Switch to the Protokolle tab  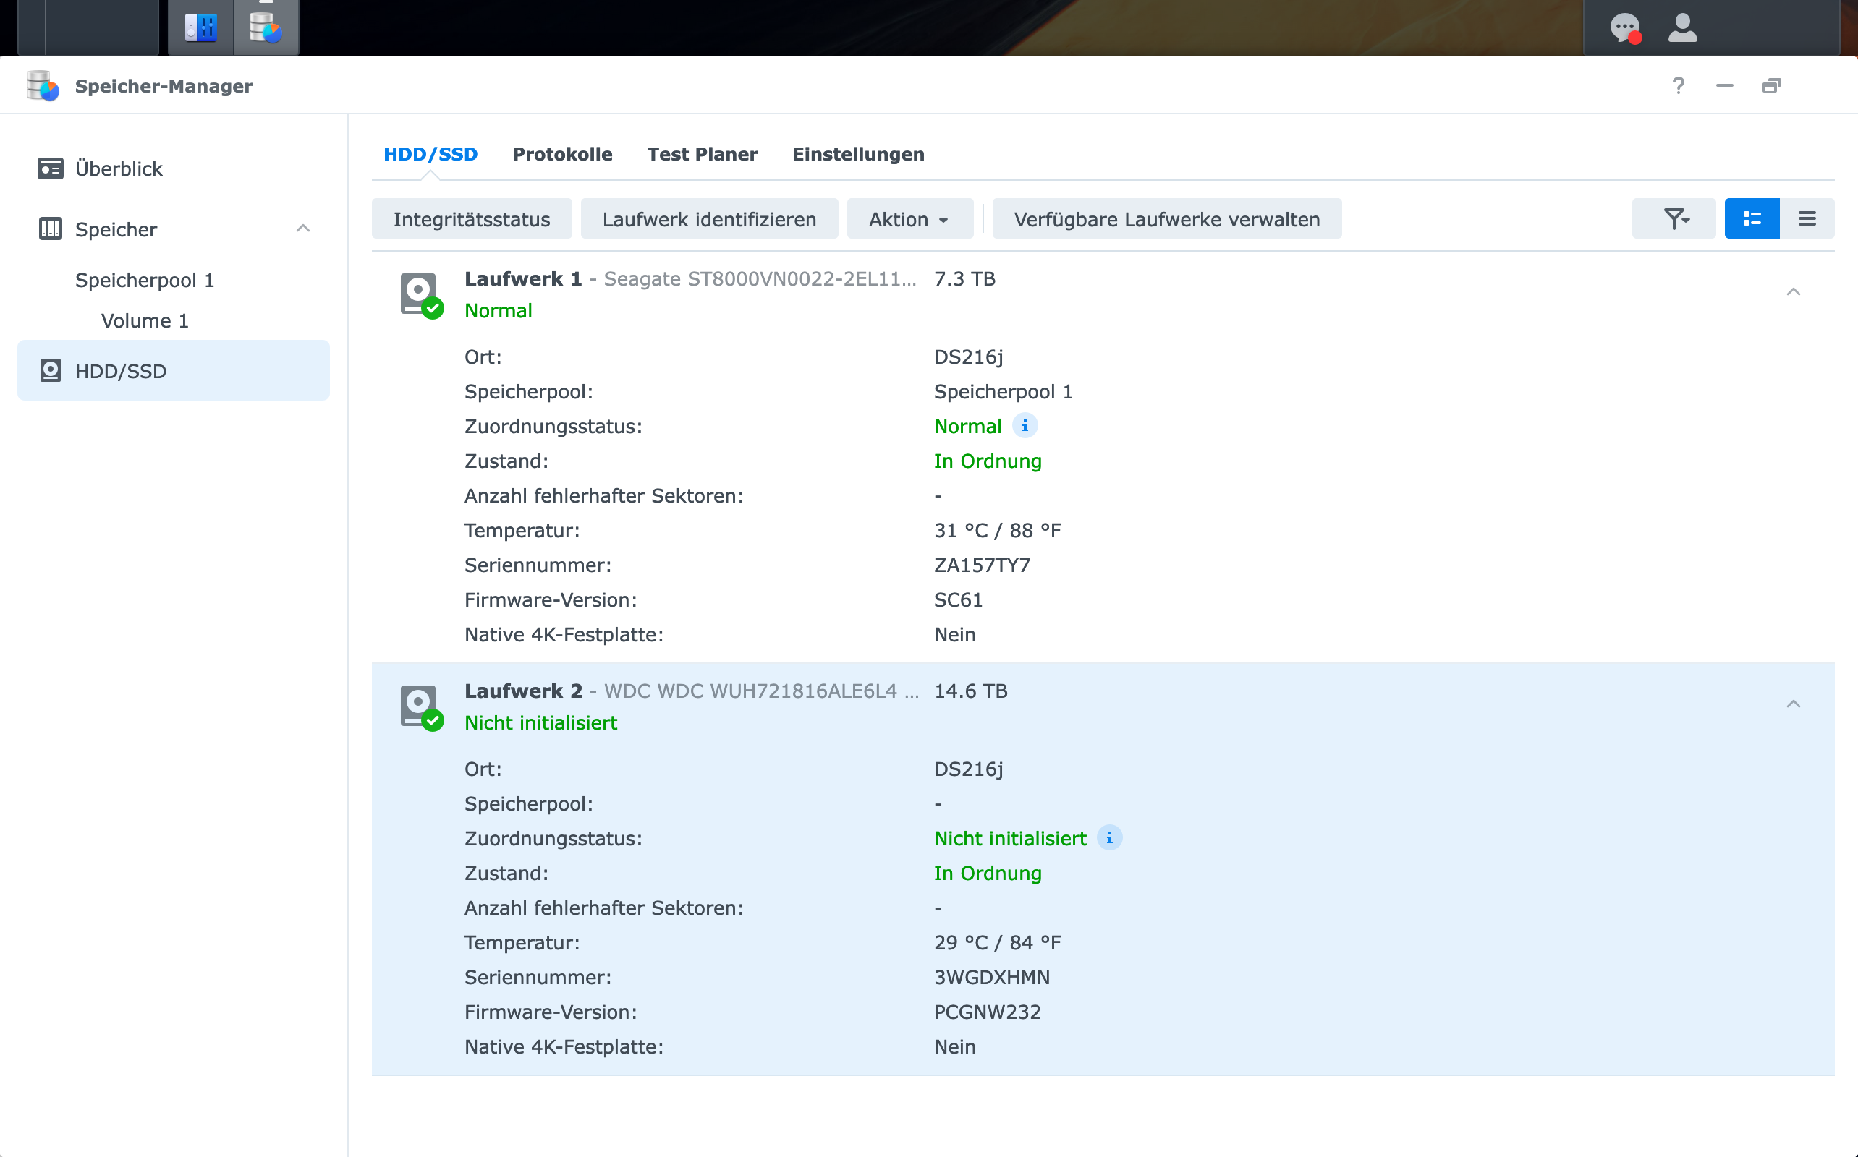(x=562, y=154)
